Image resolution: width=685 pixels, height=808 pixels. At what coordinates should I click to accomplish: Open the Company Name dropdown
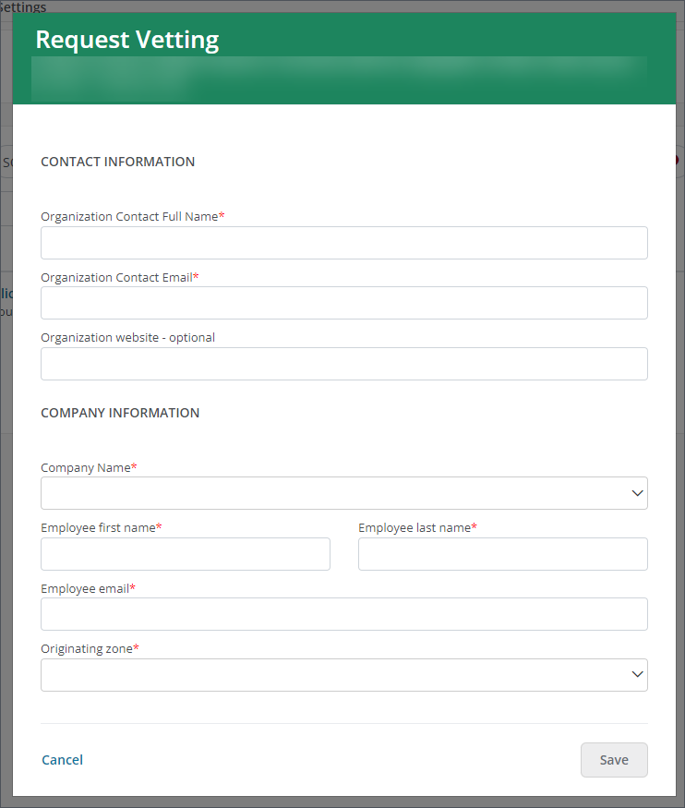coord(343,493)
